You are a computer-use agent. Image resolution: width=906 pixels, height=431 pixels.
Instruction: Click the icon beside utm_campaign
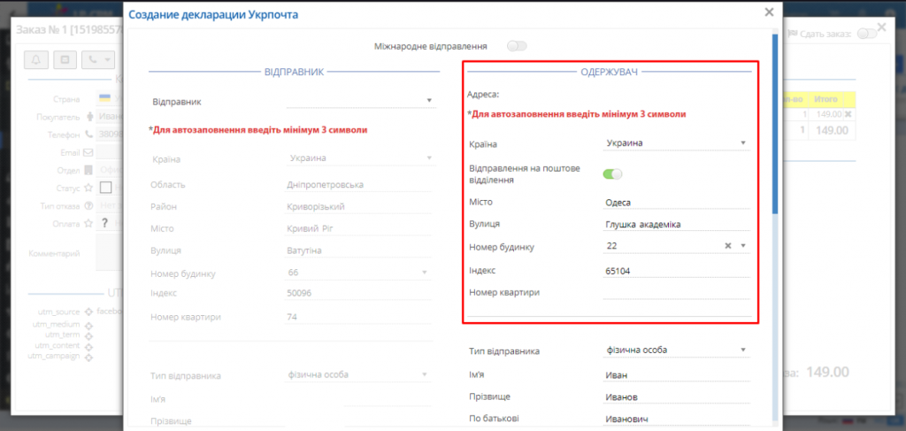tap(88, 358)
